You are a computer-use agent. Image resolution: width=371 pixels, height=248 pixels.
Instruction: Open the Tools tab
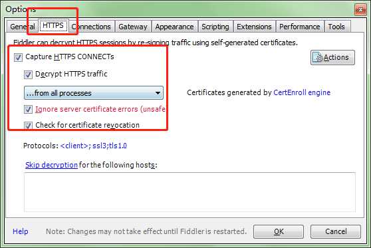tap(336, 27)
